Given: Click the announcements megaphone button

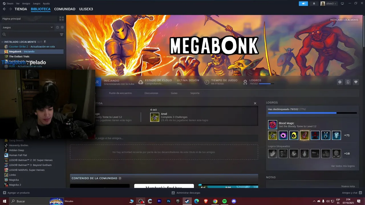Looking at the screenshot, I should coord(303,3).
